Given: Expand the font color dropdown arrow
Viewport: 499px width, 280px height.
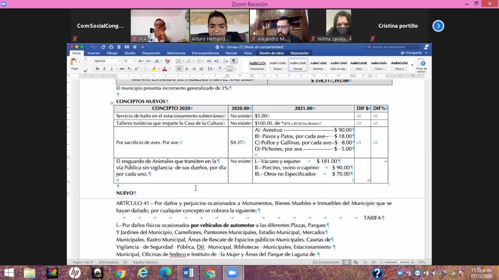Looking at the screenshot, I should pos(169,69).
